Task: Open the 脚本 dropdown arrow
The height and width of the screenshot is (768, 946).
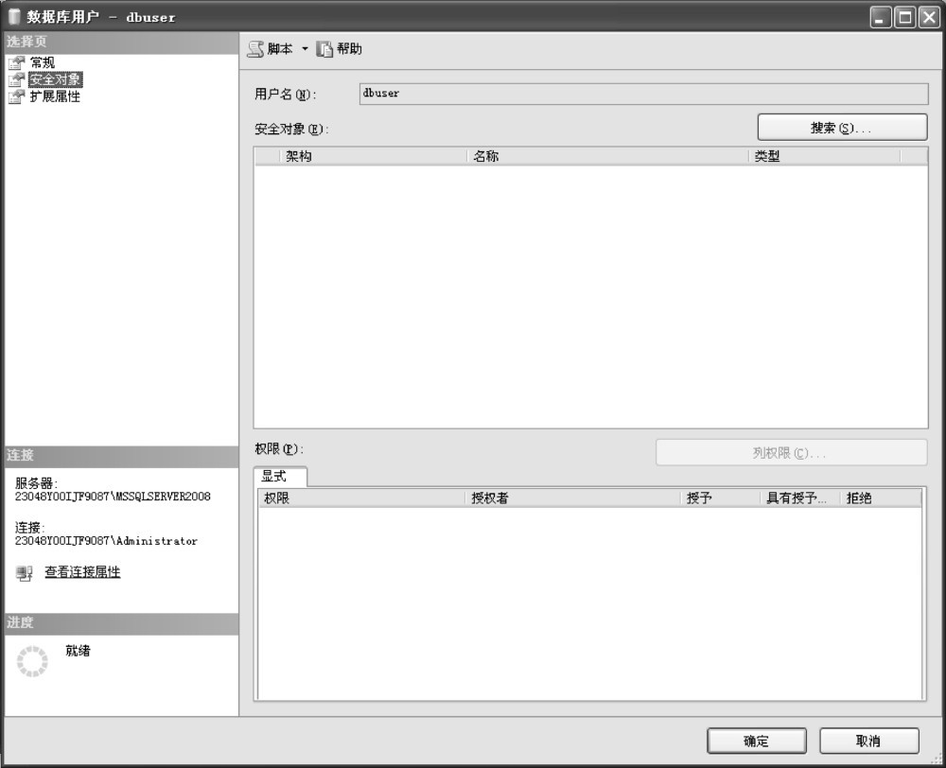Action: [305, 49]
